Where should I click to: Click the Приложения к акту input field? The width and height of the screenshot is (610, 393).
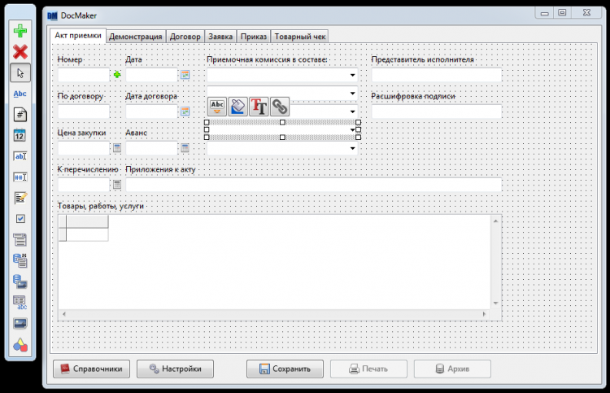[314, 185]
